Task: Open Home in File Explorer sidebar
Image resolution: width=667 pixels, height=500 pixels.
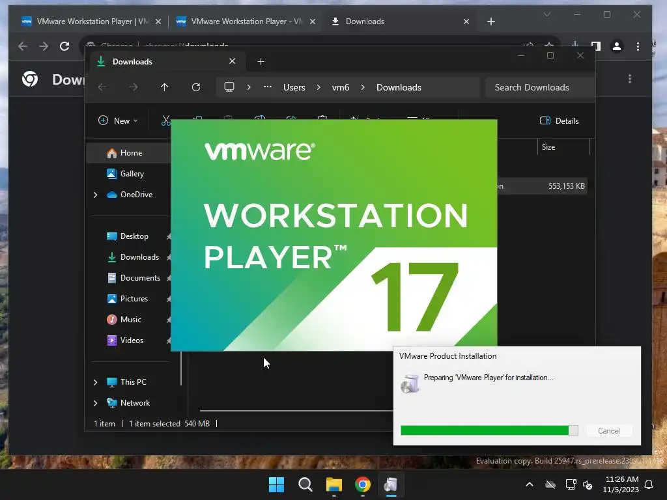Action: 130,152
